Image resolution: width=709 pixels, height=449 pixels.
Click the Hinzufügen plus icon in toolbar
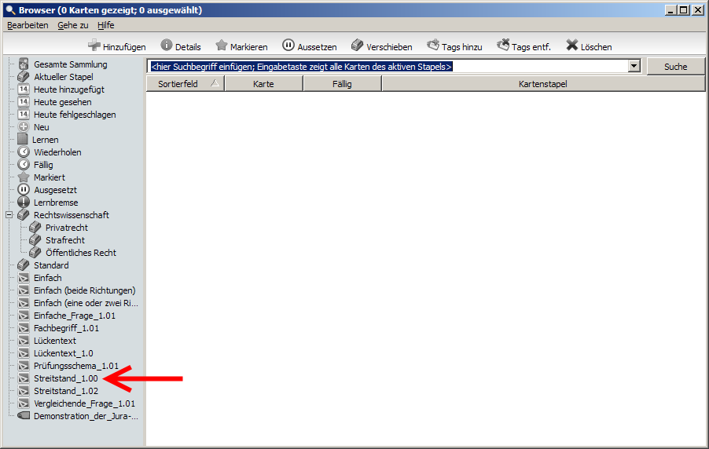coord(94,46)
